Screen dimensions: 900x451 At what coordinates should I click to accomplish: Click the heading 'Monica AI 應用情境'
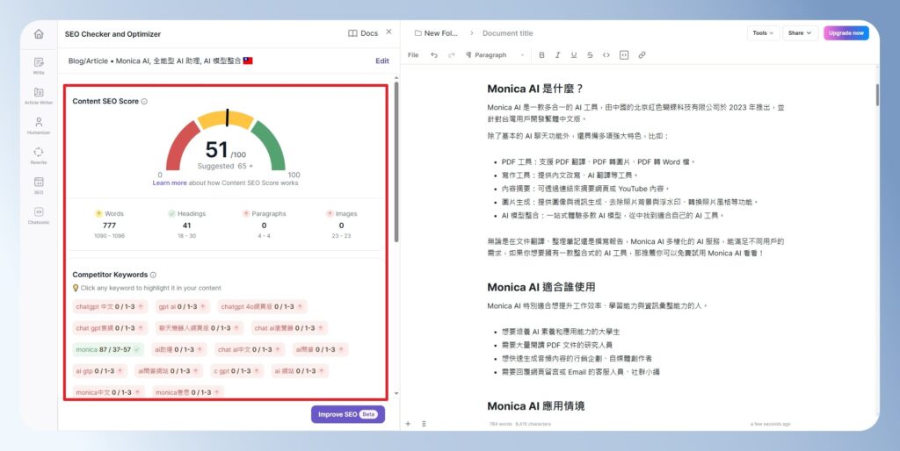tap(535, 405)
